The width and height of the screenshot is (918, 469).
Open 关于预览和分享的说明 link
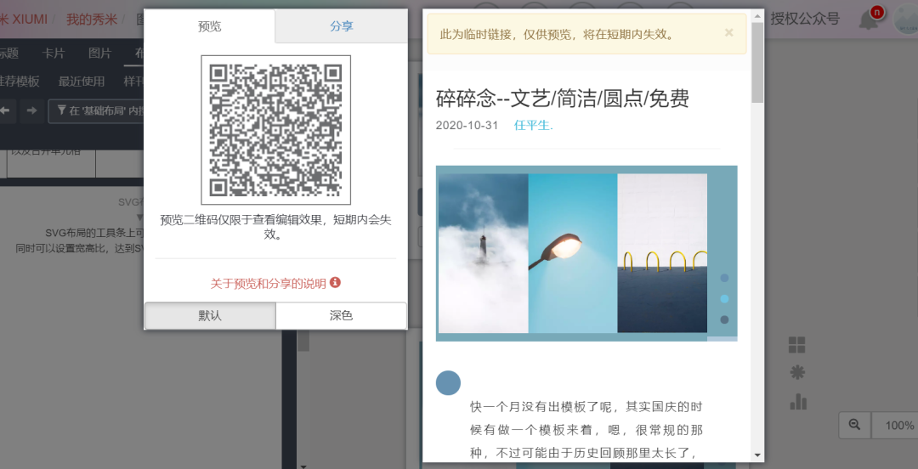pos(268,284)
